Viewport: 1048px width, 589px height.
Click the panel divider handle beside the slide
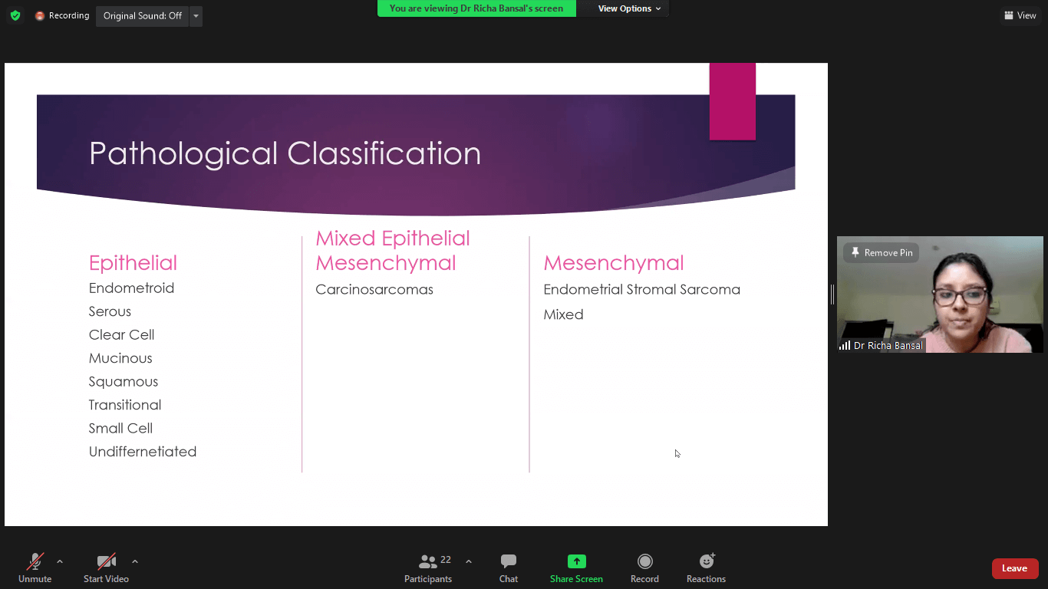pyautogui.click(x=832, y=294)
